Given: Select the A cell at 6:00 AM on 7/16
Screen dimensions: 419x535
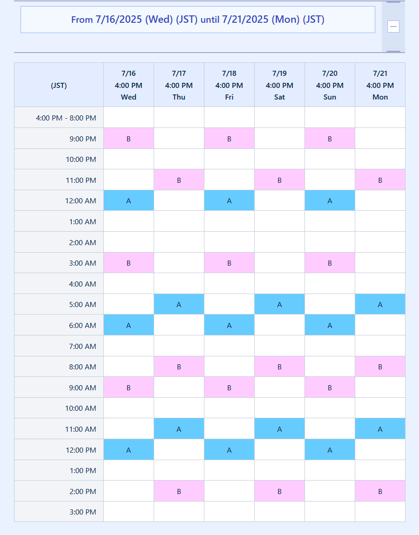Looking at the screenshot, I should (x=129, y=325).
